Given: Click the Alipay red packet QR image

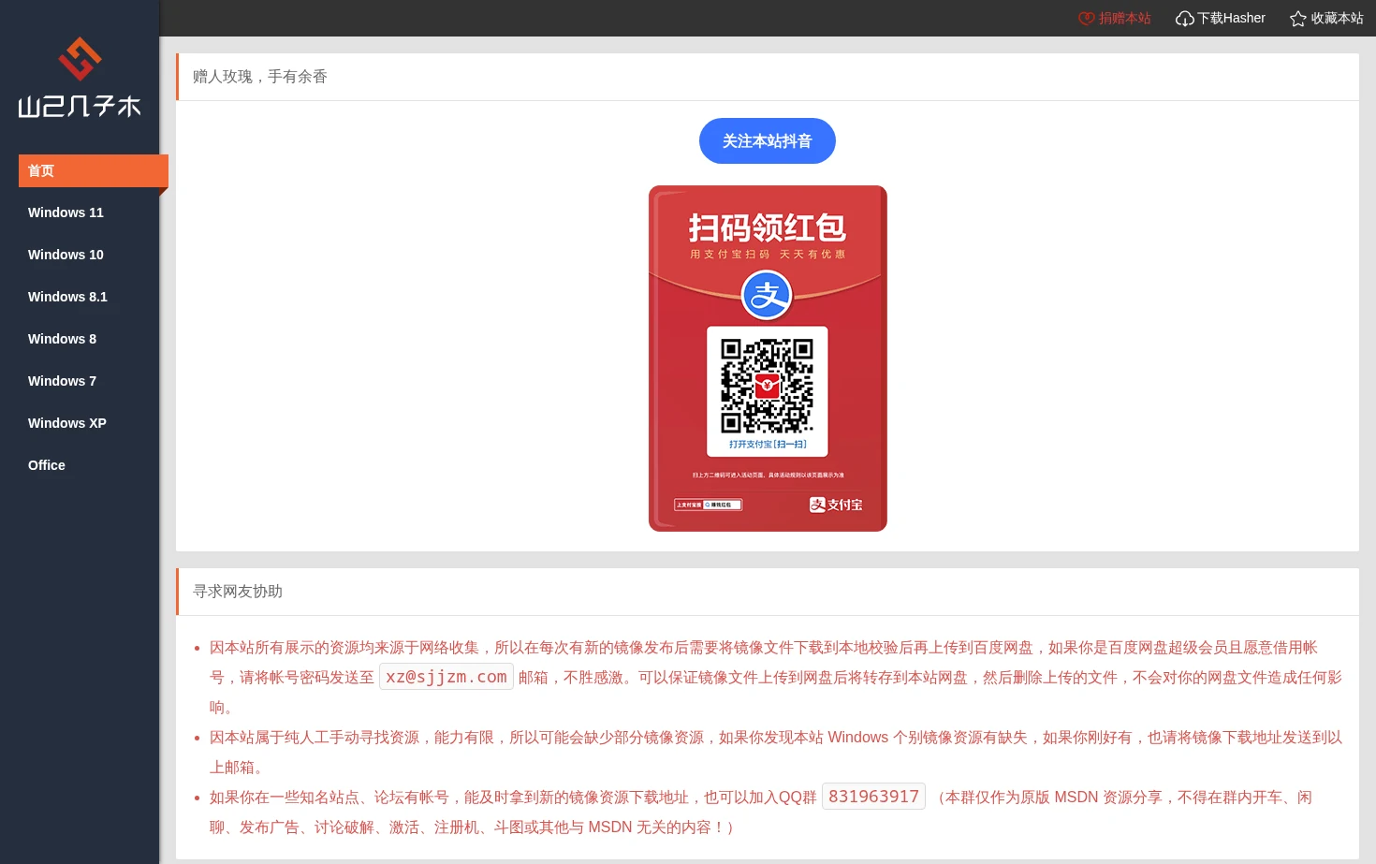Looking at the screenshot, I should coord(768,359).
